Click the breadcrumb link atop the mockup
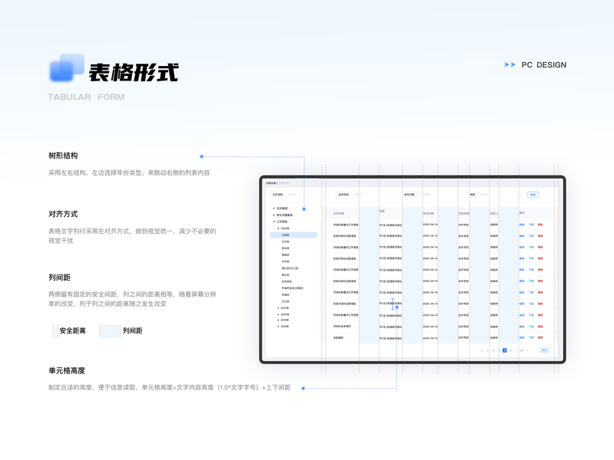614x460 pixels. point(284,183)
